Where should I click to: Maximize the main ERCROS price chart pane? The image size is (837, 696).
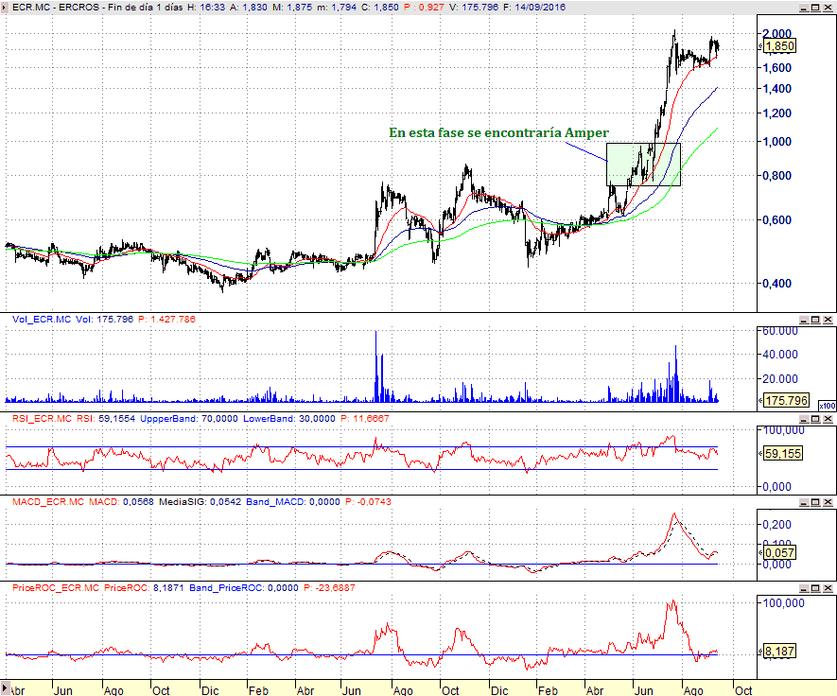point(815,7)
